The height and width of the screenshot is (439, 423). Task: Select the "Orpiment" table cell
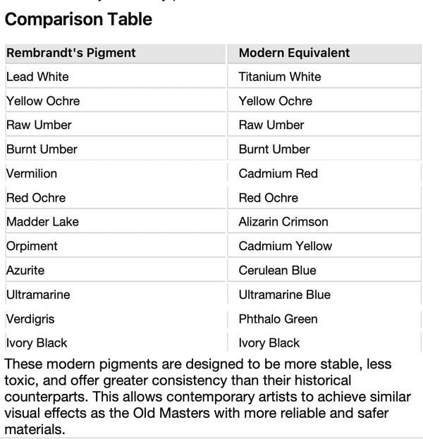[x=32, y=246]
